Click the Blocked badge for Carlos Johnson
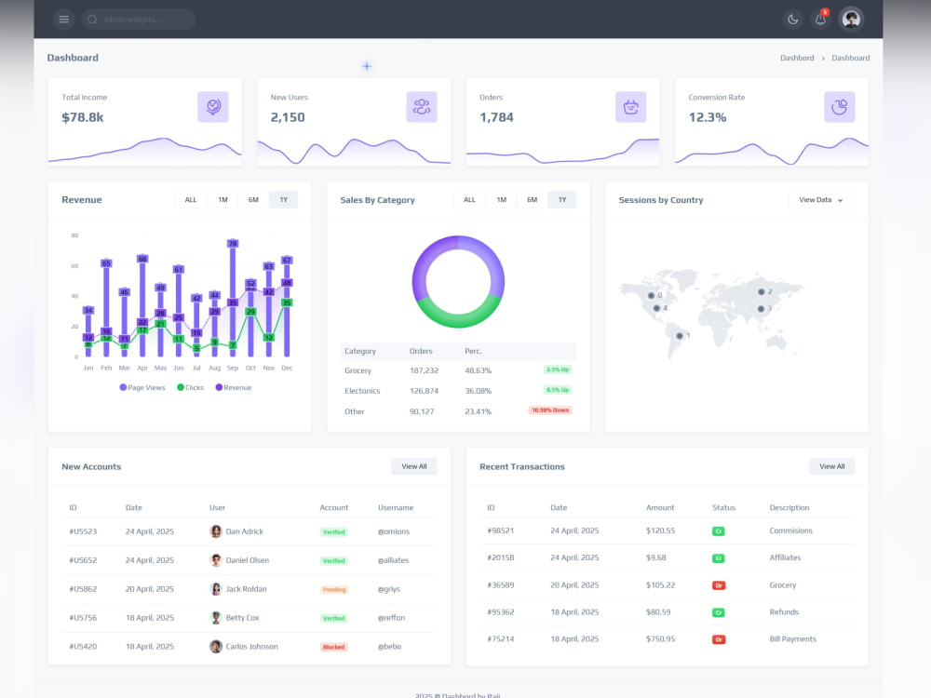This screenshot has height=698, width=931. [333, 647]
